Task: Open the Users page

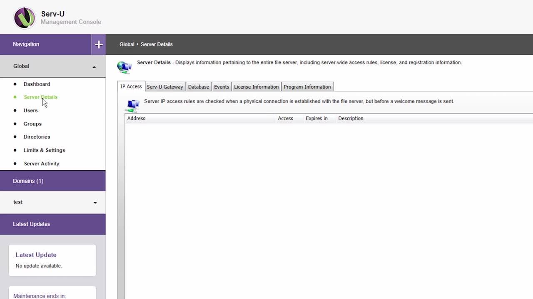Action: point(30,110)
